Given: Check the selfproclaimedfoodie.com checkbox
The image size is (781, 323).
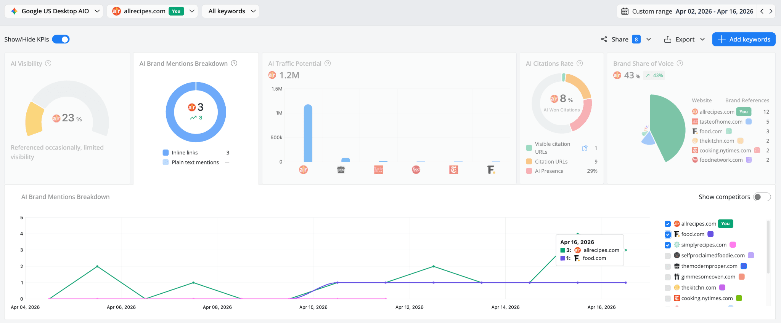Looking at the screenshot, I should tap(668, 256).
